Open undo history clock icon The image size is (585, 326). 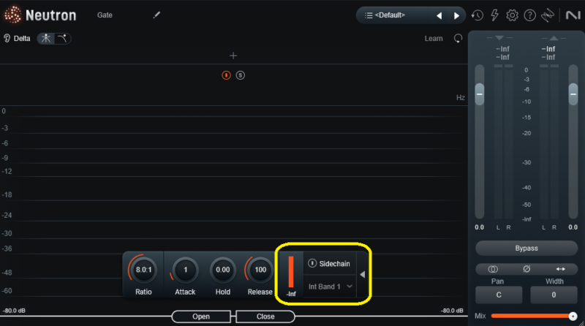pos(478,15)
